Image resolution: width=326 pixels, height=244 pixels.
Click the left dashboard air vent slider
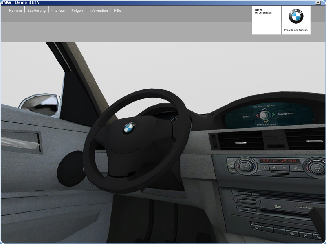(x=241, y=143)
